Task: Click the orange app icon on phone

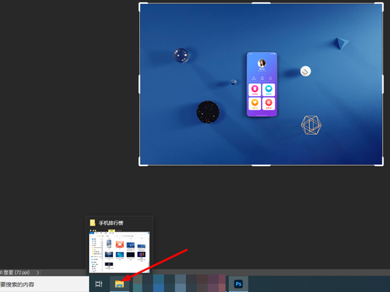Action: [255, 104]
